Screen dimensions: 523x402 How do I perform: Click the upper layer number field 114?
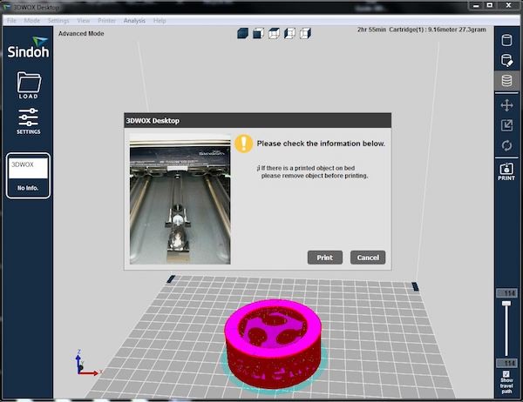(506, 293)
